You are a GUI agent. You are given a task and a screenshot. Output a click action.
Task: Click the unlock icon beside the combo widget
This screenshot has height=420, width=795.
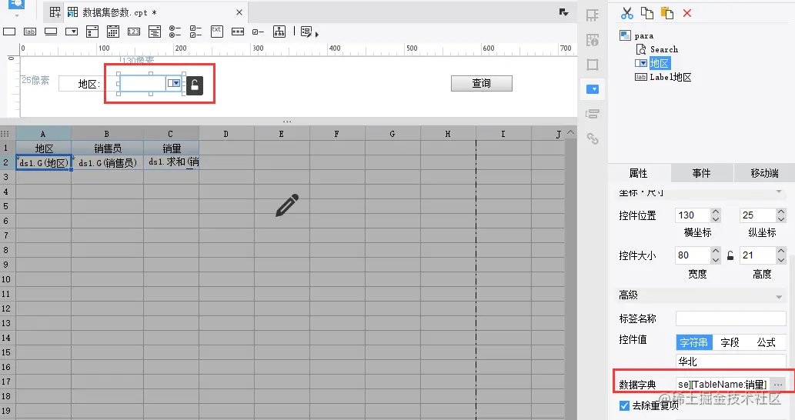pos(195,85)
